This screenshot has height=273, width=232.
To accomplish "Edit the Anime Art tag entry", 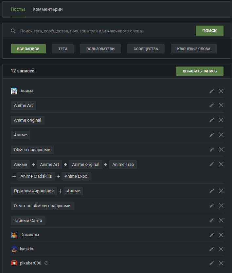I will [x=212, y=105].
